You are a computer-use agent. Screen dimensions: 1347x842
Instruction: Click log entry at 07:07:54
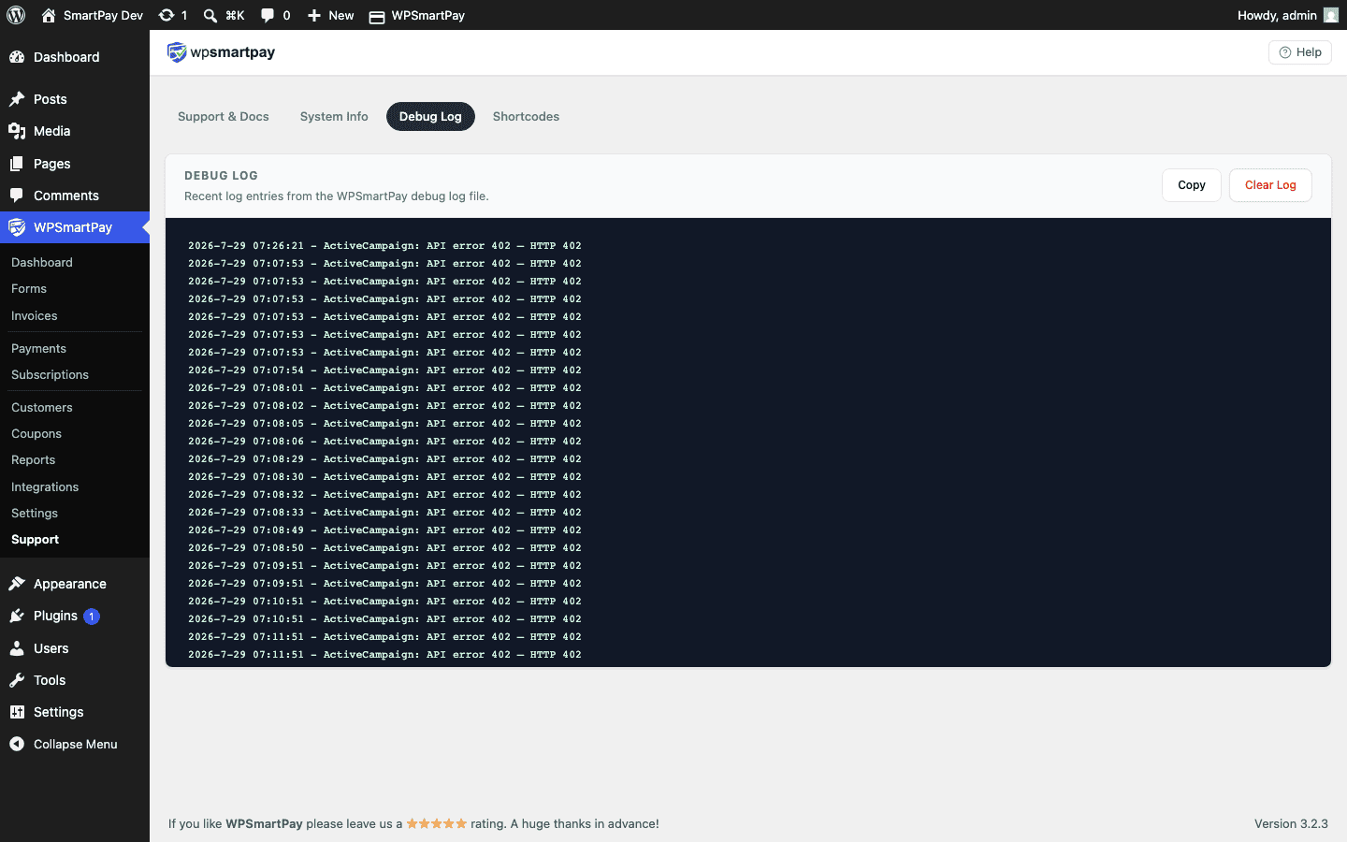384,370
